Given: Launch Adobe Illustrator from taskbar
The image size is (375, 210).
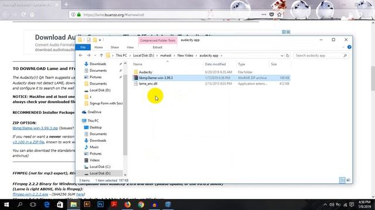Looking at the screenshot, I should [x=87, y=205].
